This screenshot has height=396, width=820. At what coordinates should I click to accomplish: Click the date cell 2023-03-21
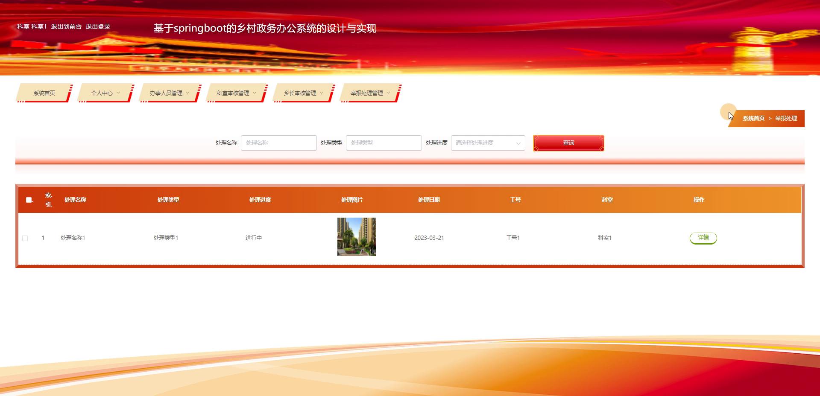coord(429,238)
